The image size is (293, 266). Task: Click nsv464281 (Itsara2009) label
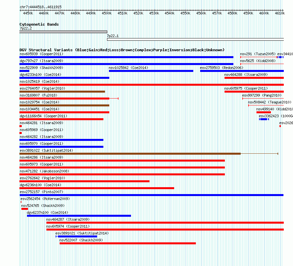[41, 123]
